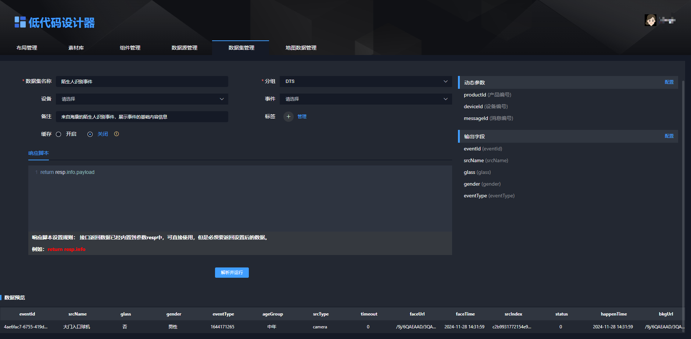Click the vertical page scrollbar
The width and height of the screenshot is (691, 339).
[x=683, y=205]
